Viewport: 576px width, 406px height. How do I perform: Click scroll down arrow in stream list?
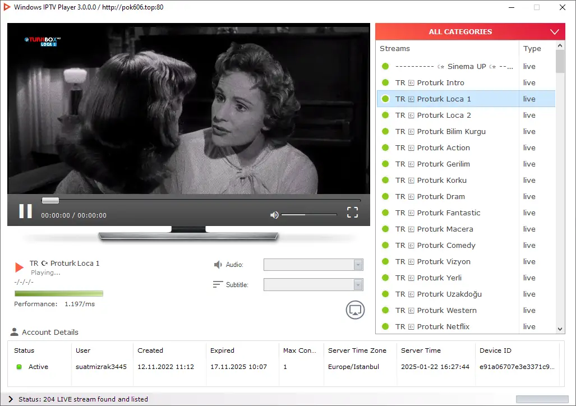[x=560, y=329]
